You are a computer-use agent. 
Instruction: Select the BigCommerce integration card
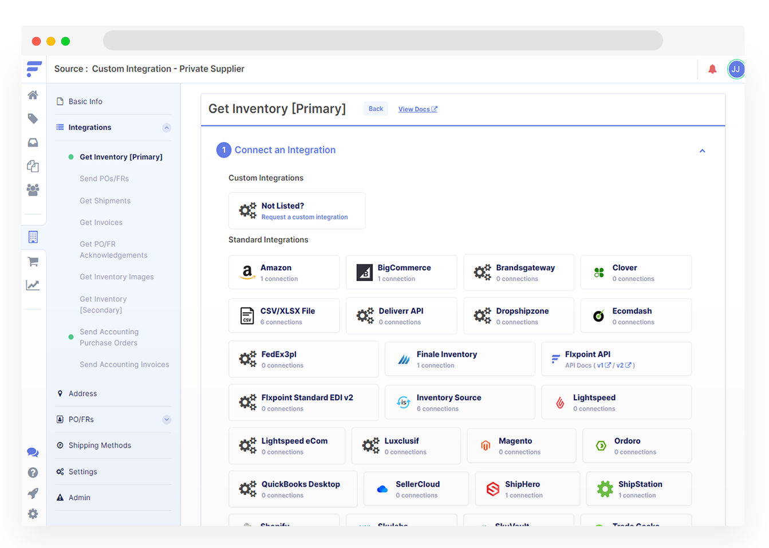point(401,273)
